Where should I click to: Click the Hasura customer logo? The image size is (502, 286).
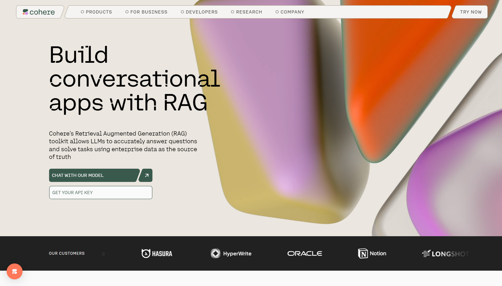pos(157,253)
